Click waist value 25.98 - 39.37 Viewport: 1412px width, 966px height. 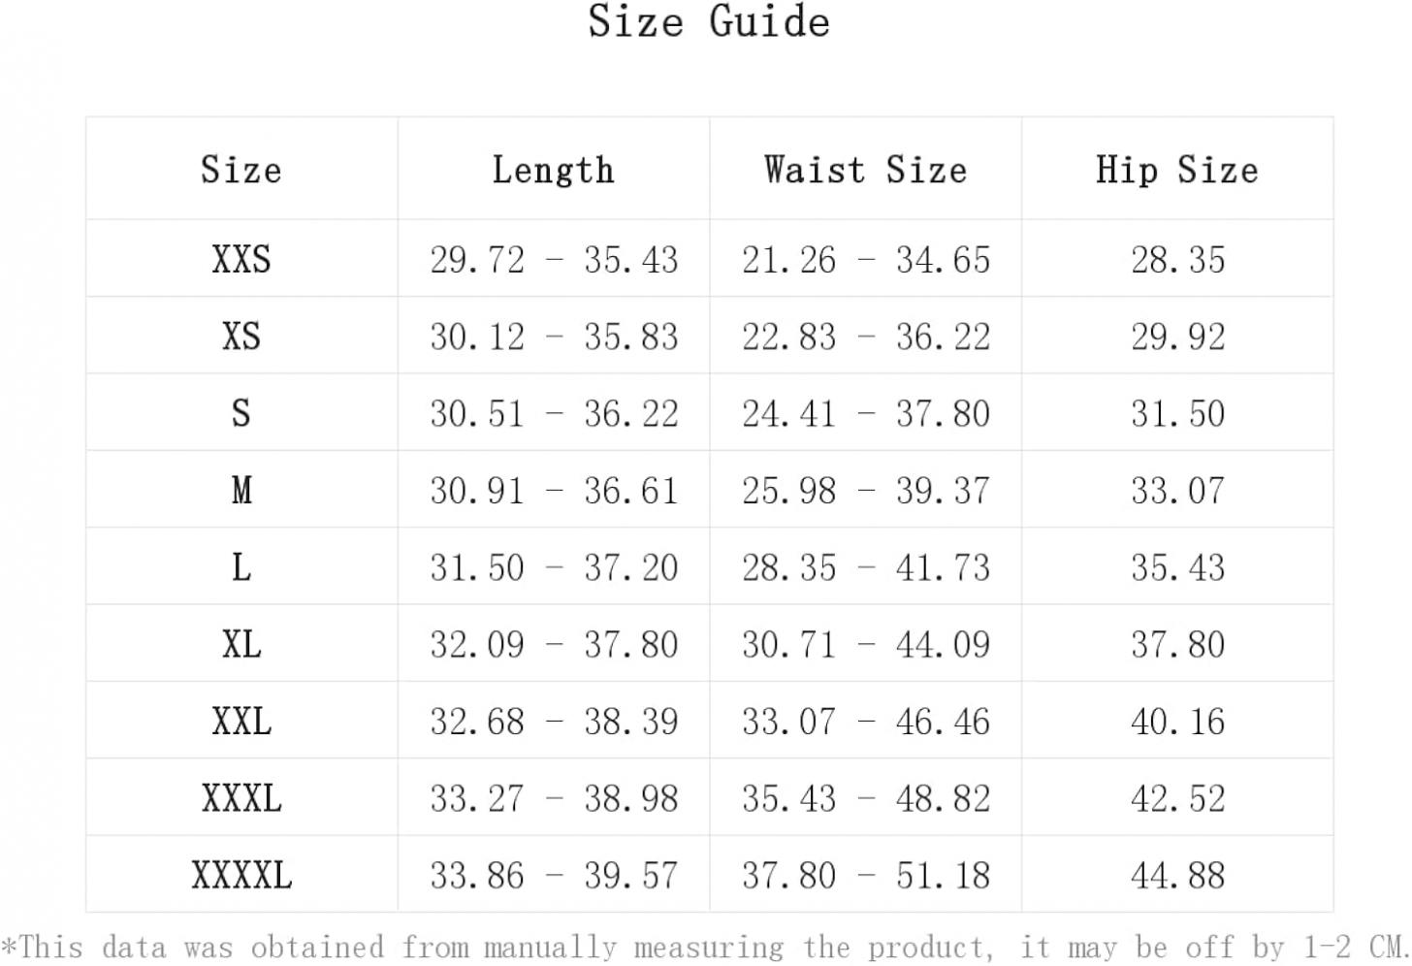point(866,490)
